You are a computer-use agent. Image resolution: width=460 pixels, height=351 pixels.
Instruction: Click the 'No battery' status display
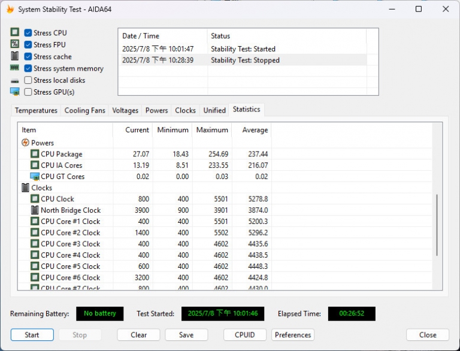click(100, 313)
